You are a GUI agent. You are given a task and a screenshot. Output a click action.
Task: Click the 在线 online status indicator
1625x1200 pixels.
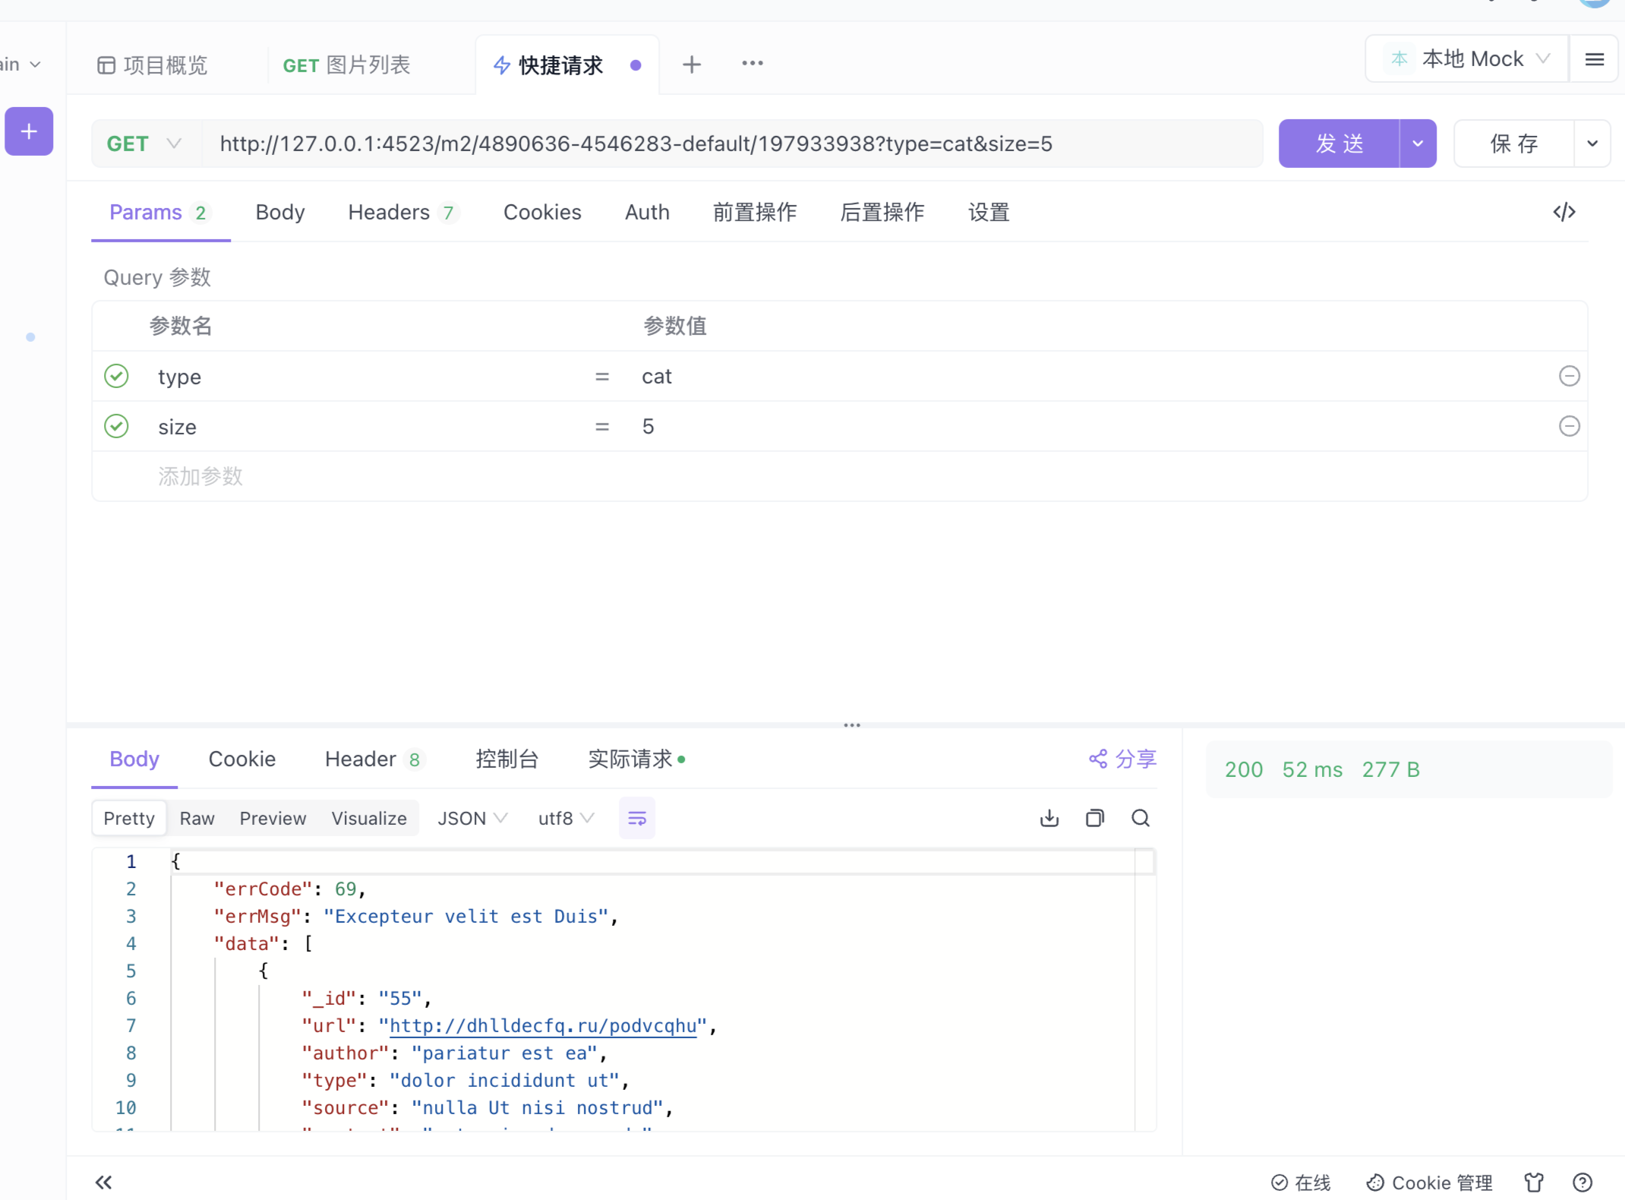click(x=1301, y=1183)
